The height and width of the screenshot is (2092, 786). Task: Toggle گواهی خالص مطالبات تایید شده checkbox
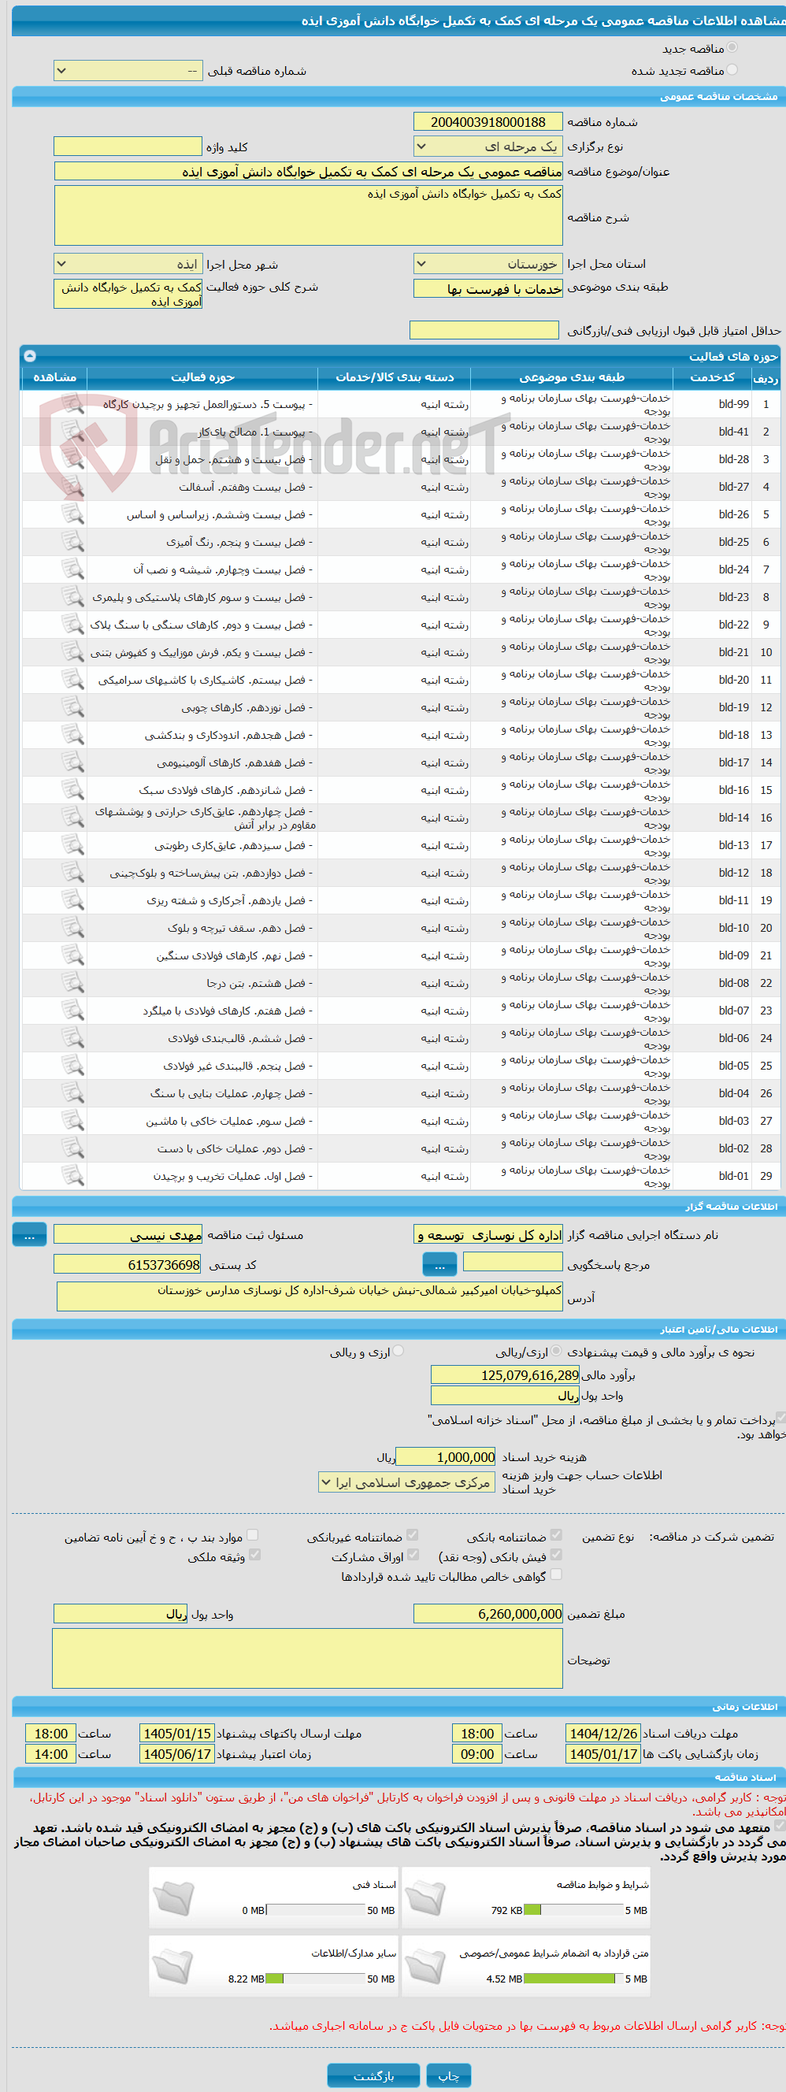556,1574
